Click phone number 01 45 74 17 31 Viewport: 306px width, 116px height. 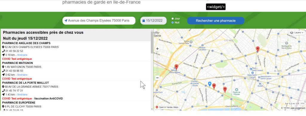click(14, 91)
